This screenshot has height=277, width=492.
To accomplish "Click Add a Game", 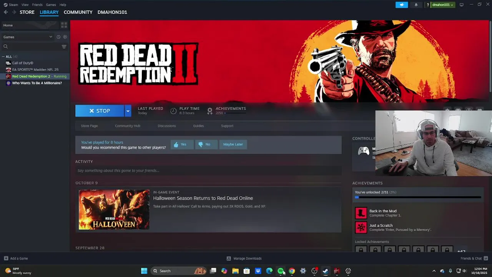I will pyautogui.click(x=16, y=259).
